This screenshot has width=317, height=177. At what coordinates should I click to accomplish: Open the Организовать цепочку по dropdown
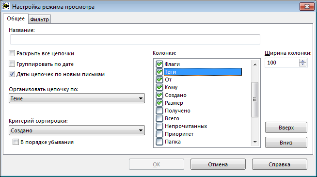tap(77, 98)
